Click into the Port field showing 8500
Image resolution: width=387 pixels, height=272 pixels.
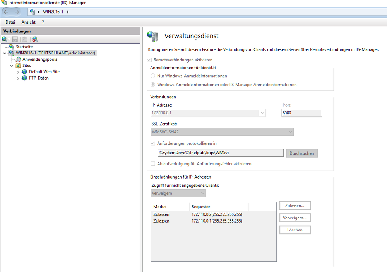pyautogui.click(x=301, y=113)
